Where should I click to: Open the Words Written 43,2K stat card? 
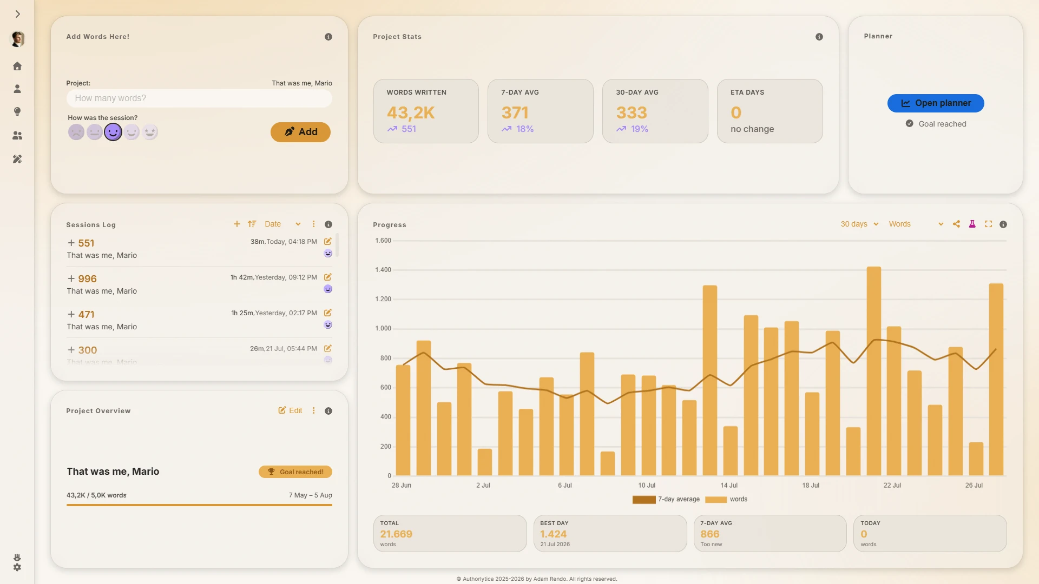tap(426, 111)
